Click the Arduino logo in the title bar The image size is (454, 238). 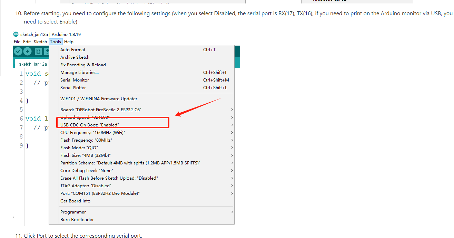click(16, 34)
